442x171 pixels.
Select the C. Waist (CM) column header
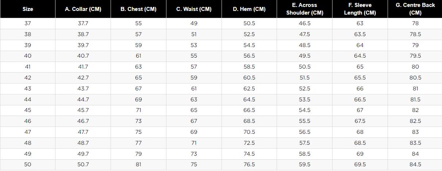pyautogui.click(x=194, y=9)
